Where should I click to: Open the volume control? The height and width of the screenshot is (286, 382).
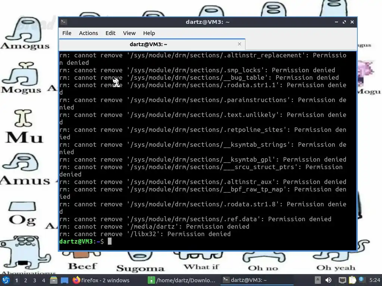(x=328, y=280)
